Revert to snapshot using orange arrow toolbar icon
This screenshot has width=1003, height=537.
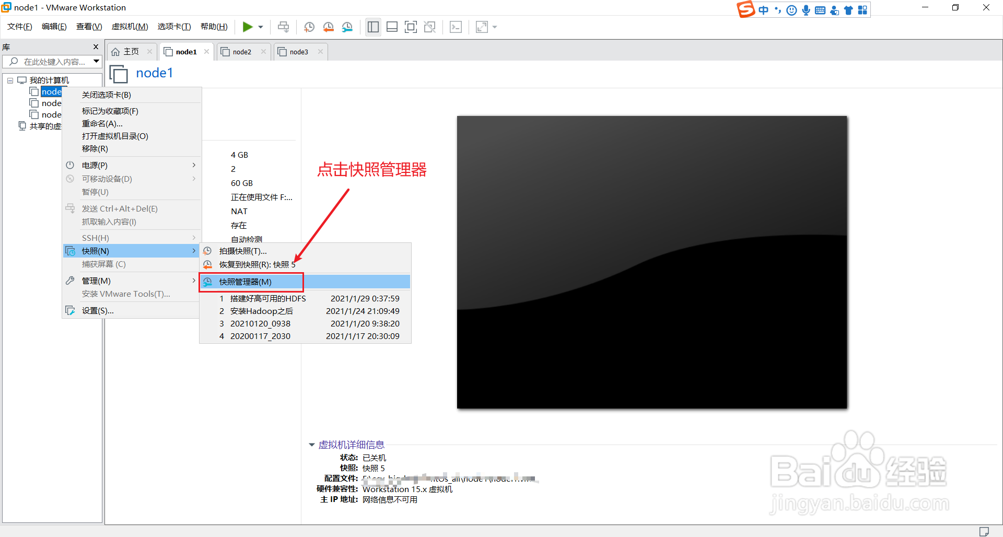(329, 27)
